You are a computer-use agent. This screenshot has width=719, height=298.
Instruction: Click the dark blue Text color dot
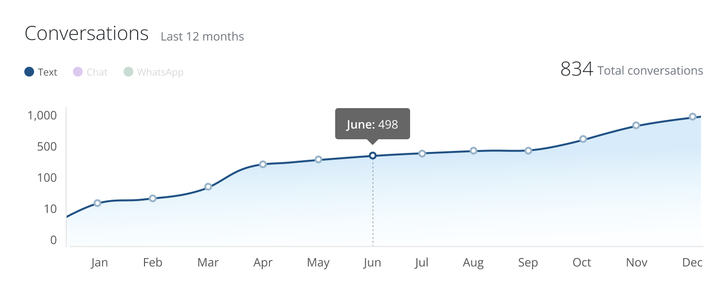click(29, 72)
